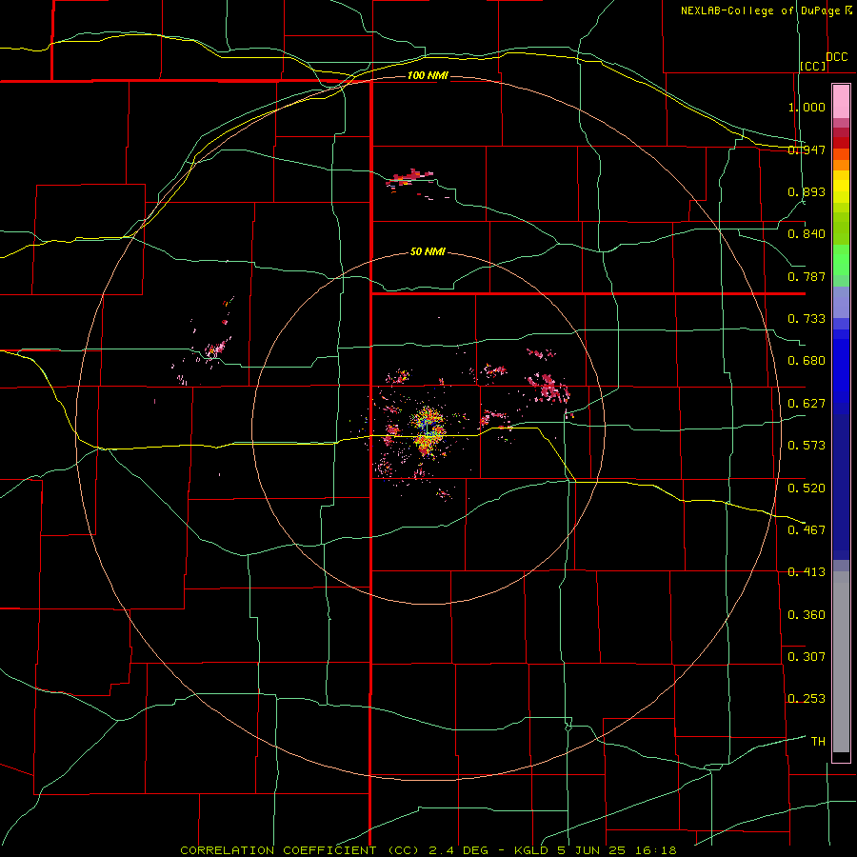857x857 pixels.
Task: Select the 0.627 legend value
Action: (807, 404)
